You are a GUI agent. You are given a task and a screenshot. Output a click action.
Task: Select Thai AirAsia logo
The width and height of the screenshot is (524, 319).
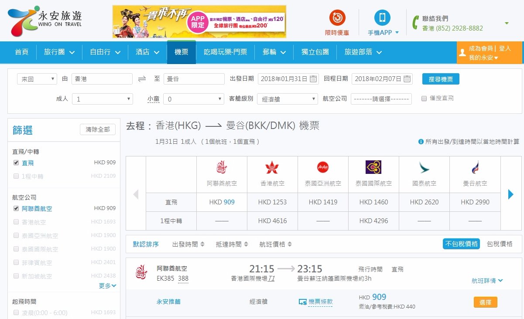323,167
